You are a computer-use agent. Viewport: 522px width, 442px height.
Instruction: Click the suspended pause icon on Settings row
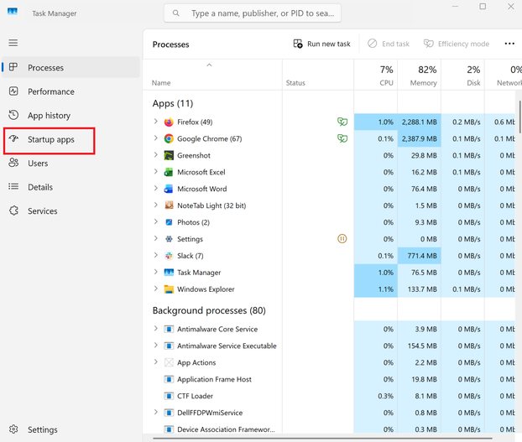click(342, 238)
